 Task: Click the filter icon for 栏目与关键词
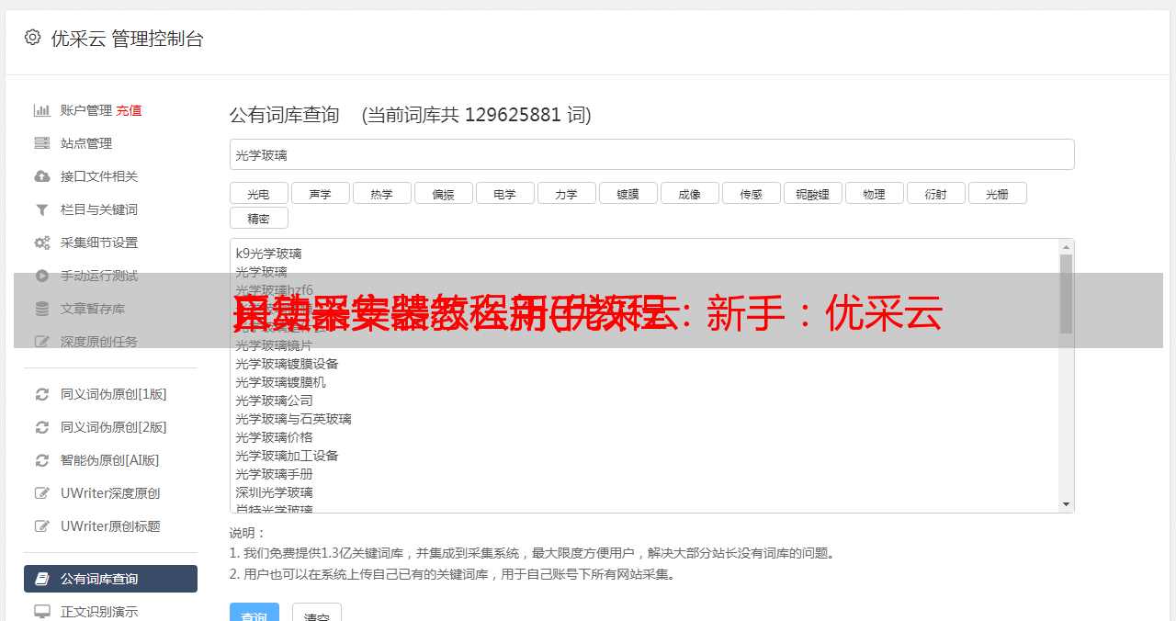click(42, 209)
